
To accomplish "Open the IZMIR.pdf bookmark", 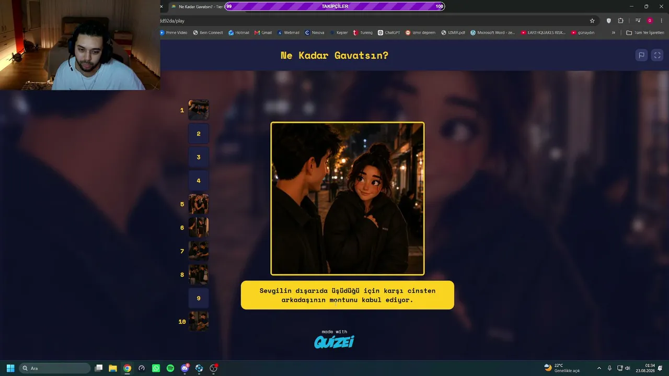I will click(x=453, y=32).
